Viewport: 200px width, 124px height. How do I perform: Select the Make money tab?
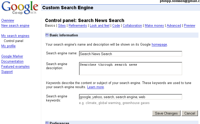coord(154,26)
